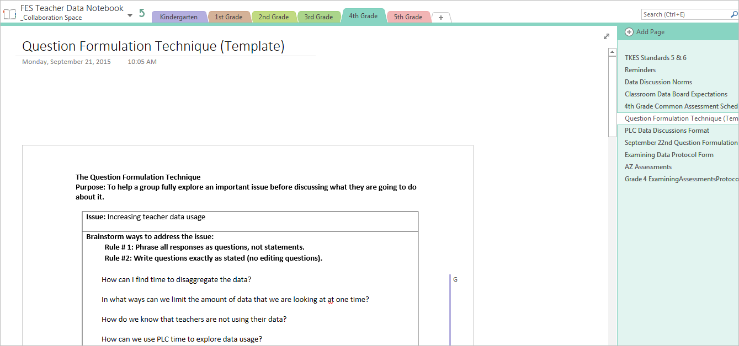739x346 pixels.
Task: Click the green back-arrow navigation icon
Action: click(142, 13)
